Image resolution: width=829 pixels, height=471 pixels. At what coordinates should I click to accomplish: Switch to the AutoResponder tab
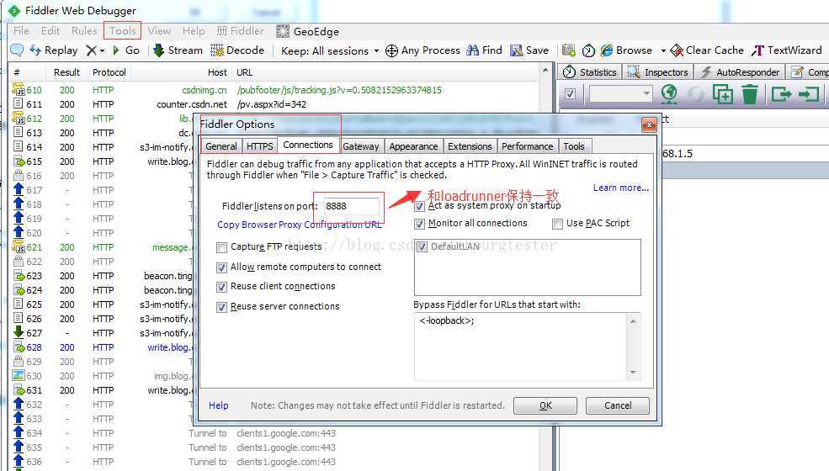(x=740, y=71)
